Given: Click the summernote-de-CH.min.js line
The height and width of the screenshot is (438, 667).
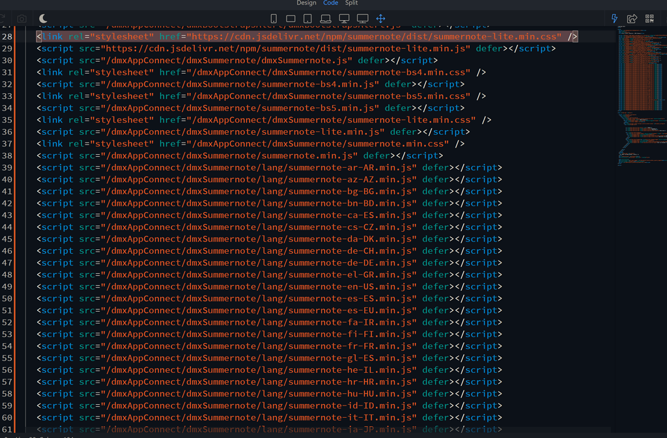Looking at the screenshot, I should pos(269,251).
